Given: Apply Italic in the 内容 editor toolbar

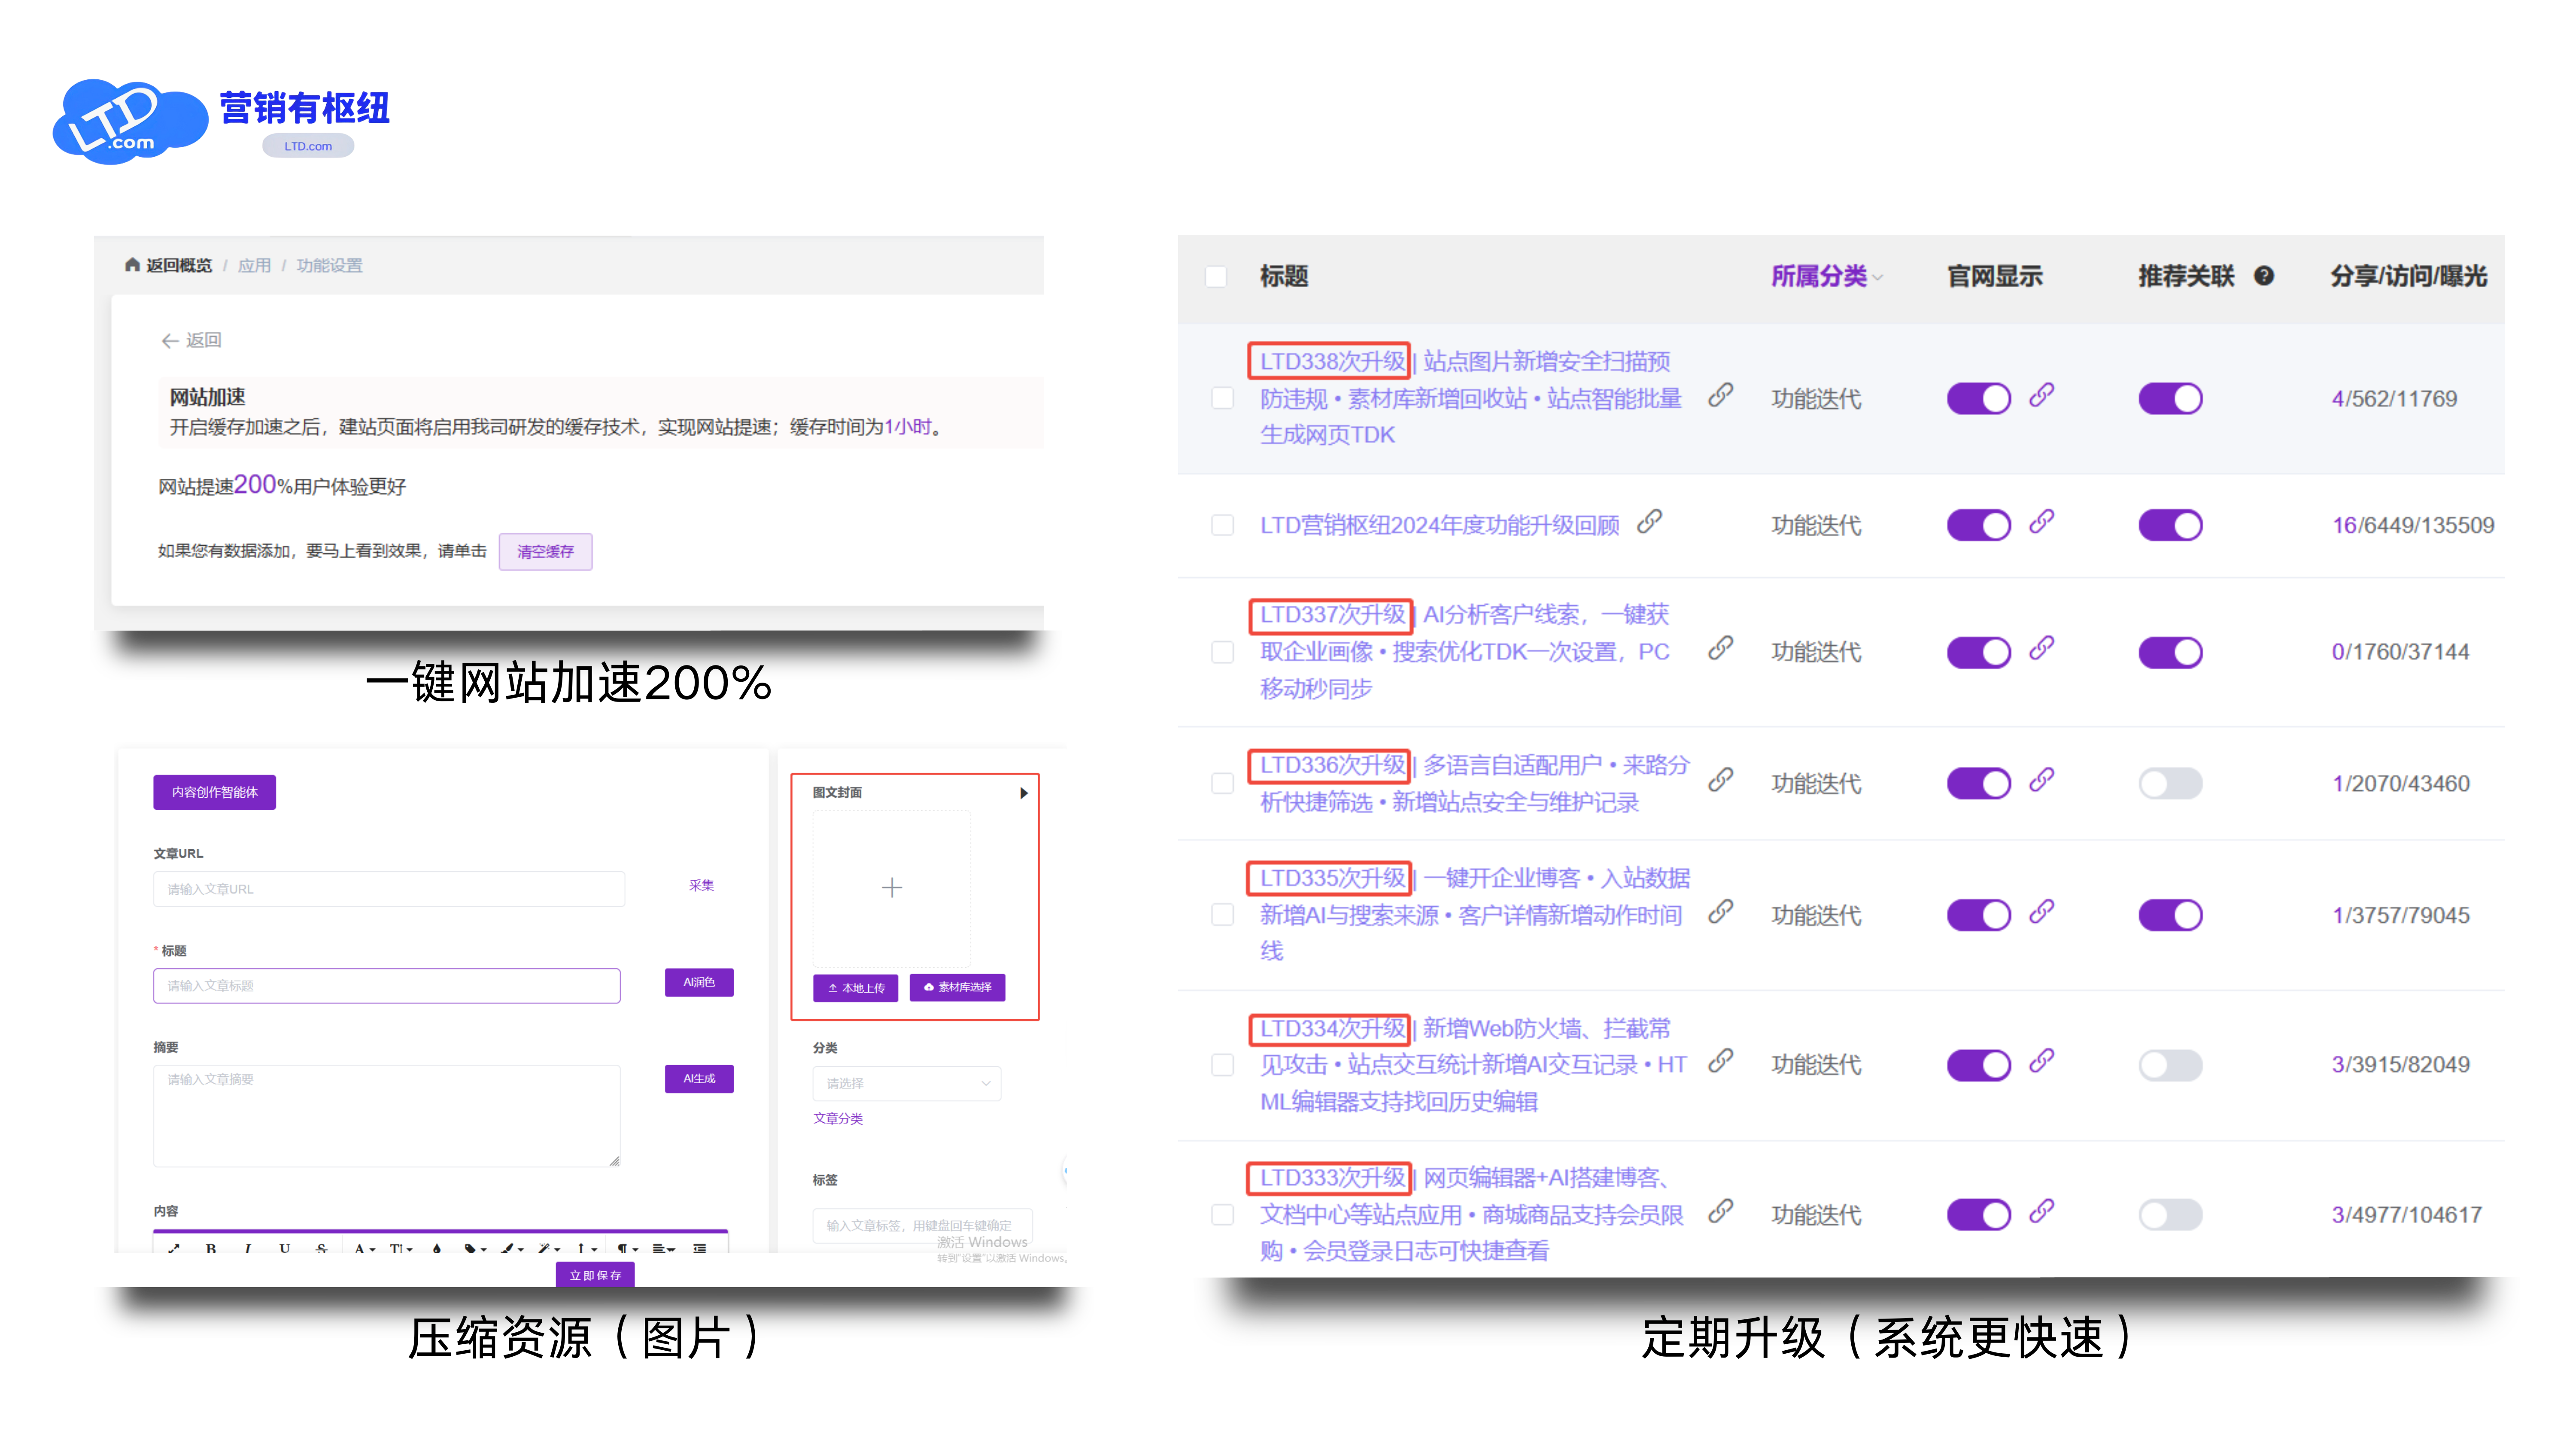Looking at the screenshot, I should coord(248,1248).
